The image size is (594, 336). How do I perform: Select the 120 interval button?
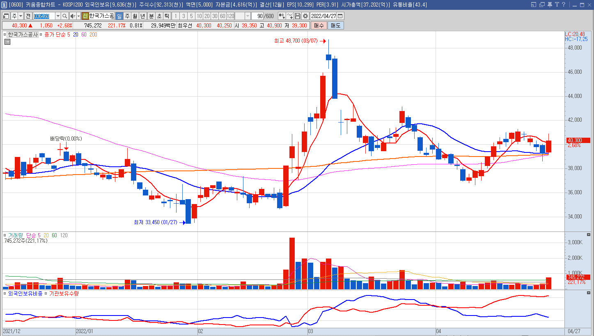pyautogui.click(x=230, y=16)
